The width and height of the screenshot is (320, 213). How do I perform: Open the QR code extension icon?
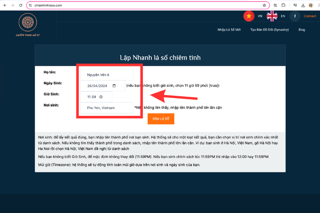[x=275, y=5]
